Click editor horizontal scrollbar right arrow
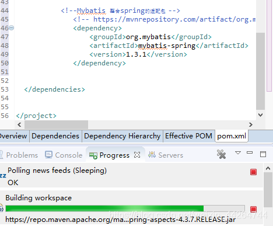 click(x=251, y=124)
